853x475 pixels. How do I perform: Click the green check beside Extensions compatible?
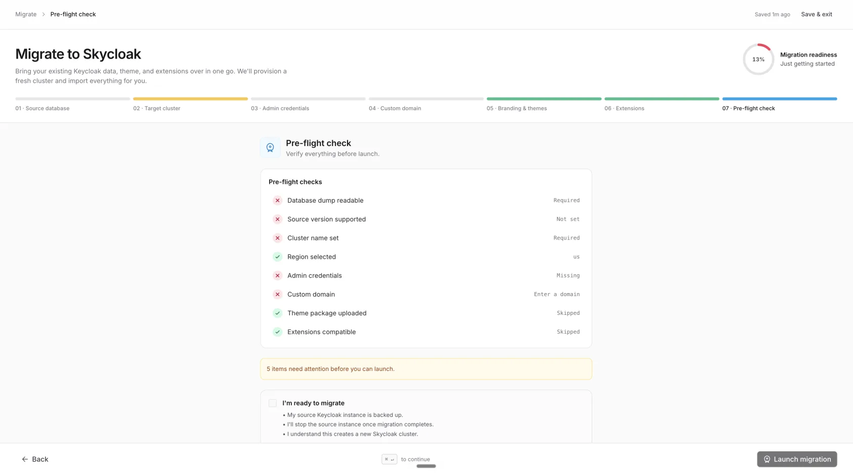(x=277, y=332)
